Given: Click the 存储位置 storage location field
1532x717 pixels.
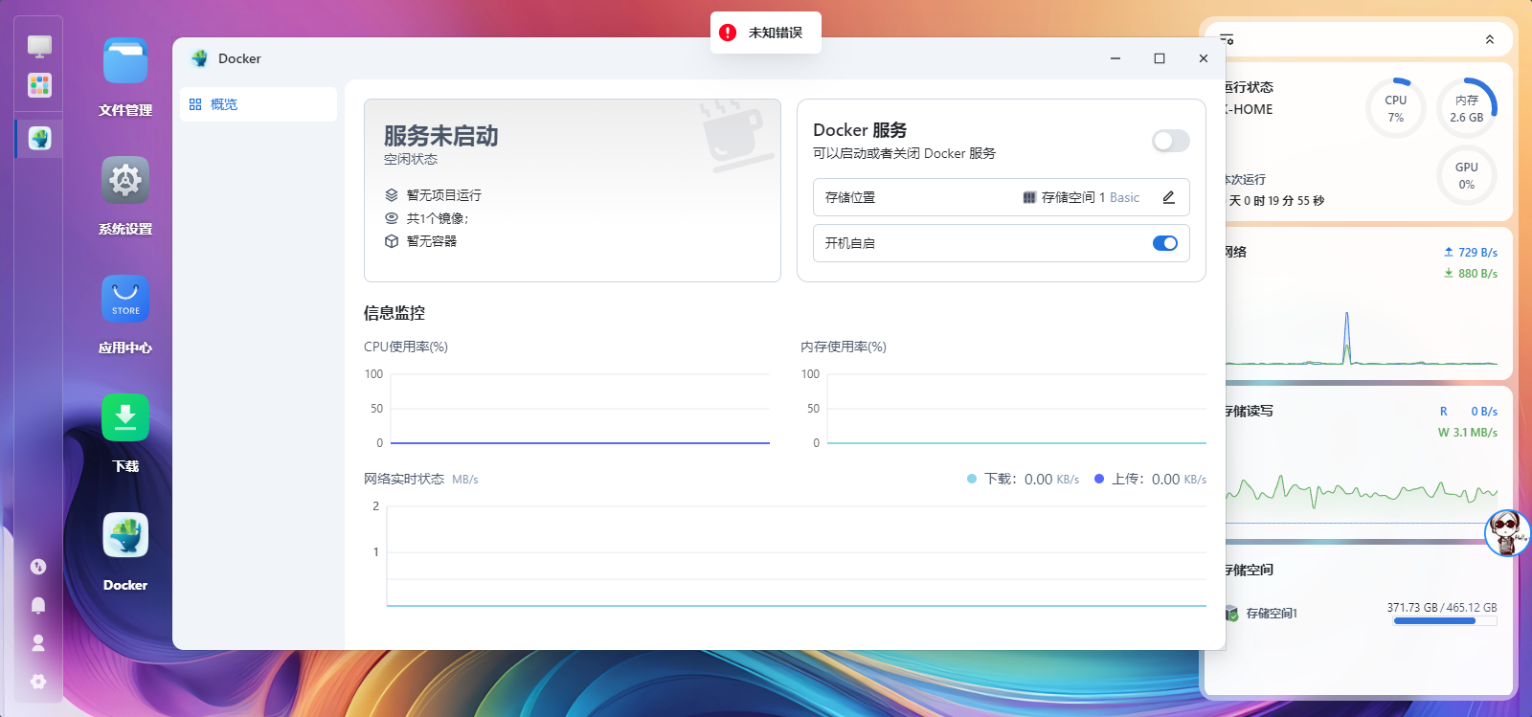Looking at the screenshot, I should pos(1002,197).
